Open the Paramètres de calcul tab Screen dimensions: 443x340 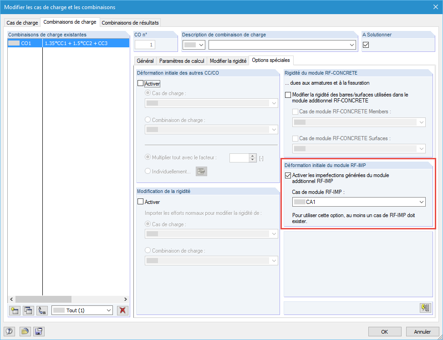pyautogui.click(x=182, y=61)
